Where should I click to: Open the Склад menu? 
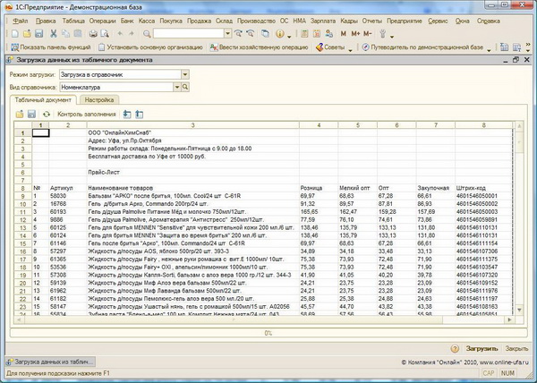(x=224, y=21)
